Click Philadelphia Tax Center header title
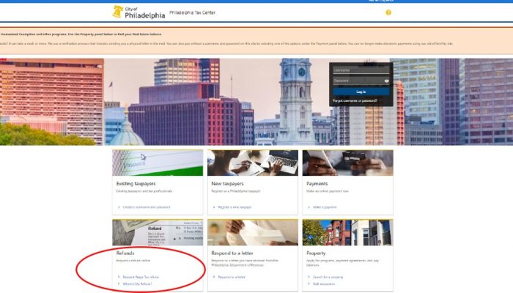The image size is (513, 293). click(x=192, y=12)
